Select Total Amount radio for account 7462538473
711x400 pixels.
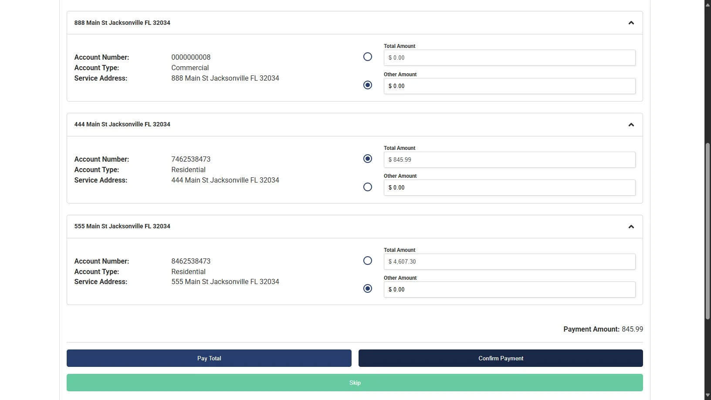(x=368, y=159)
